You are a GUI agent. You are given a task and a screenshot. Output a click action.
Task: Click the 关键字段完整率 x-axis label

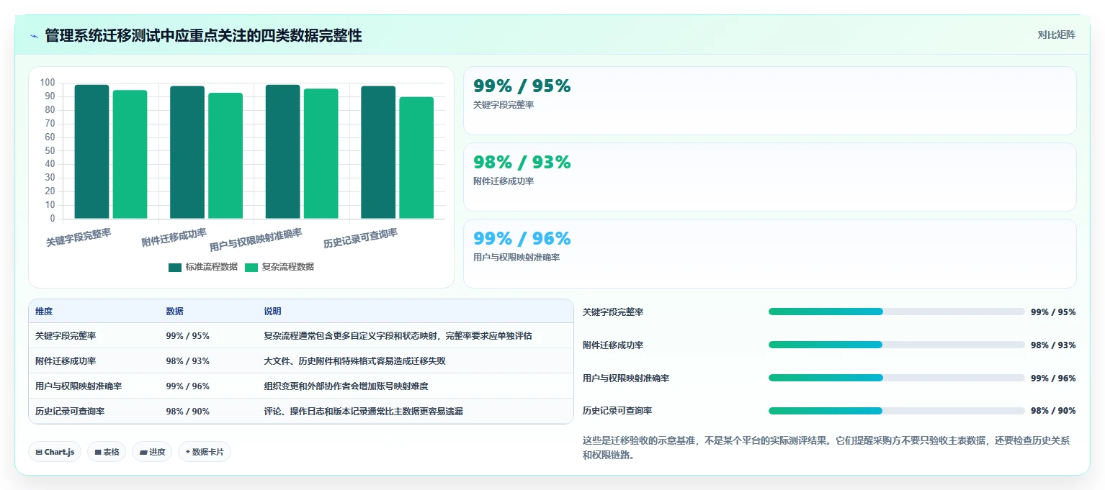pos(79,237)
